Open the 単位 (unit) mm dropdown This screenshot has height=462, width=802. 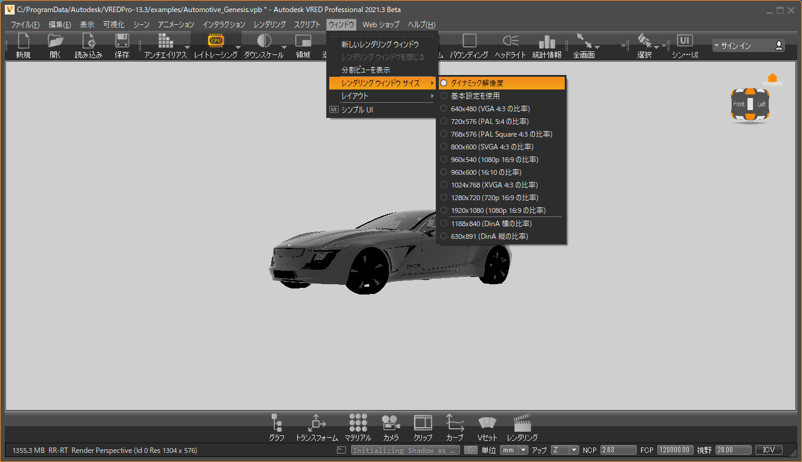click(514, 450)
